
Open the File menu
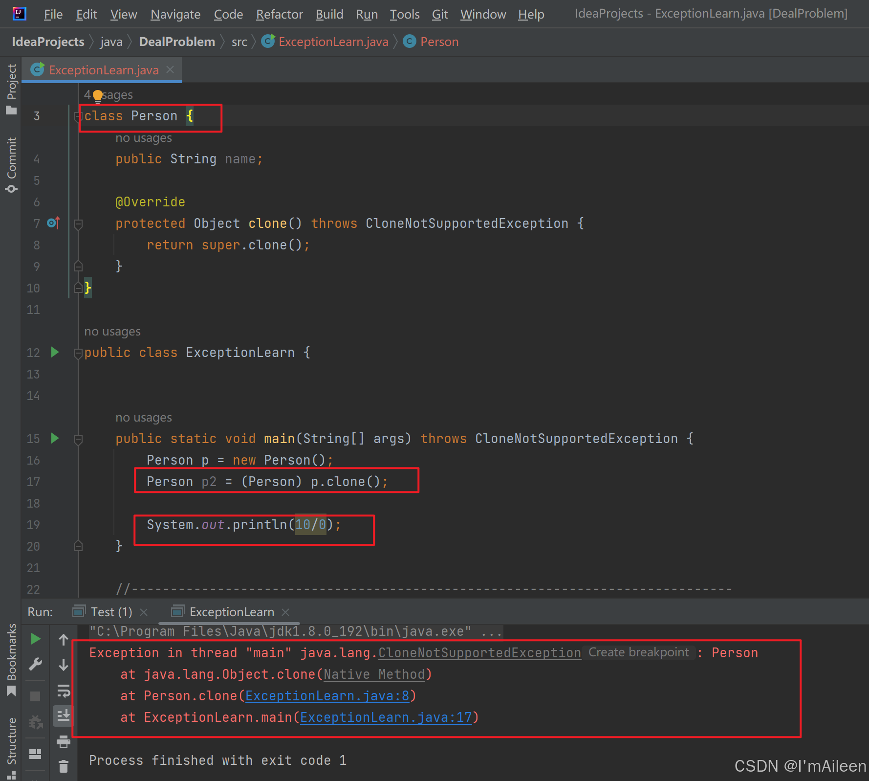coord(53,14)
